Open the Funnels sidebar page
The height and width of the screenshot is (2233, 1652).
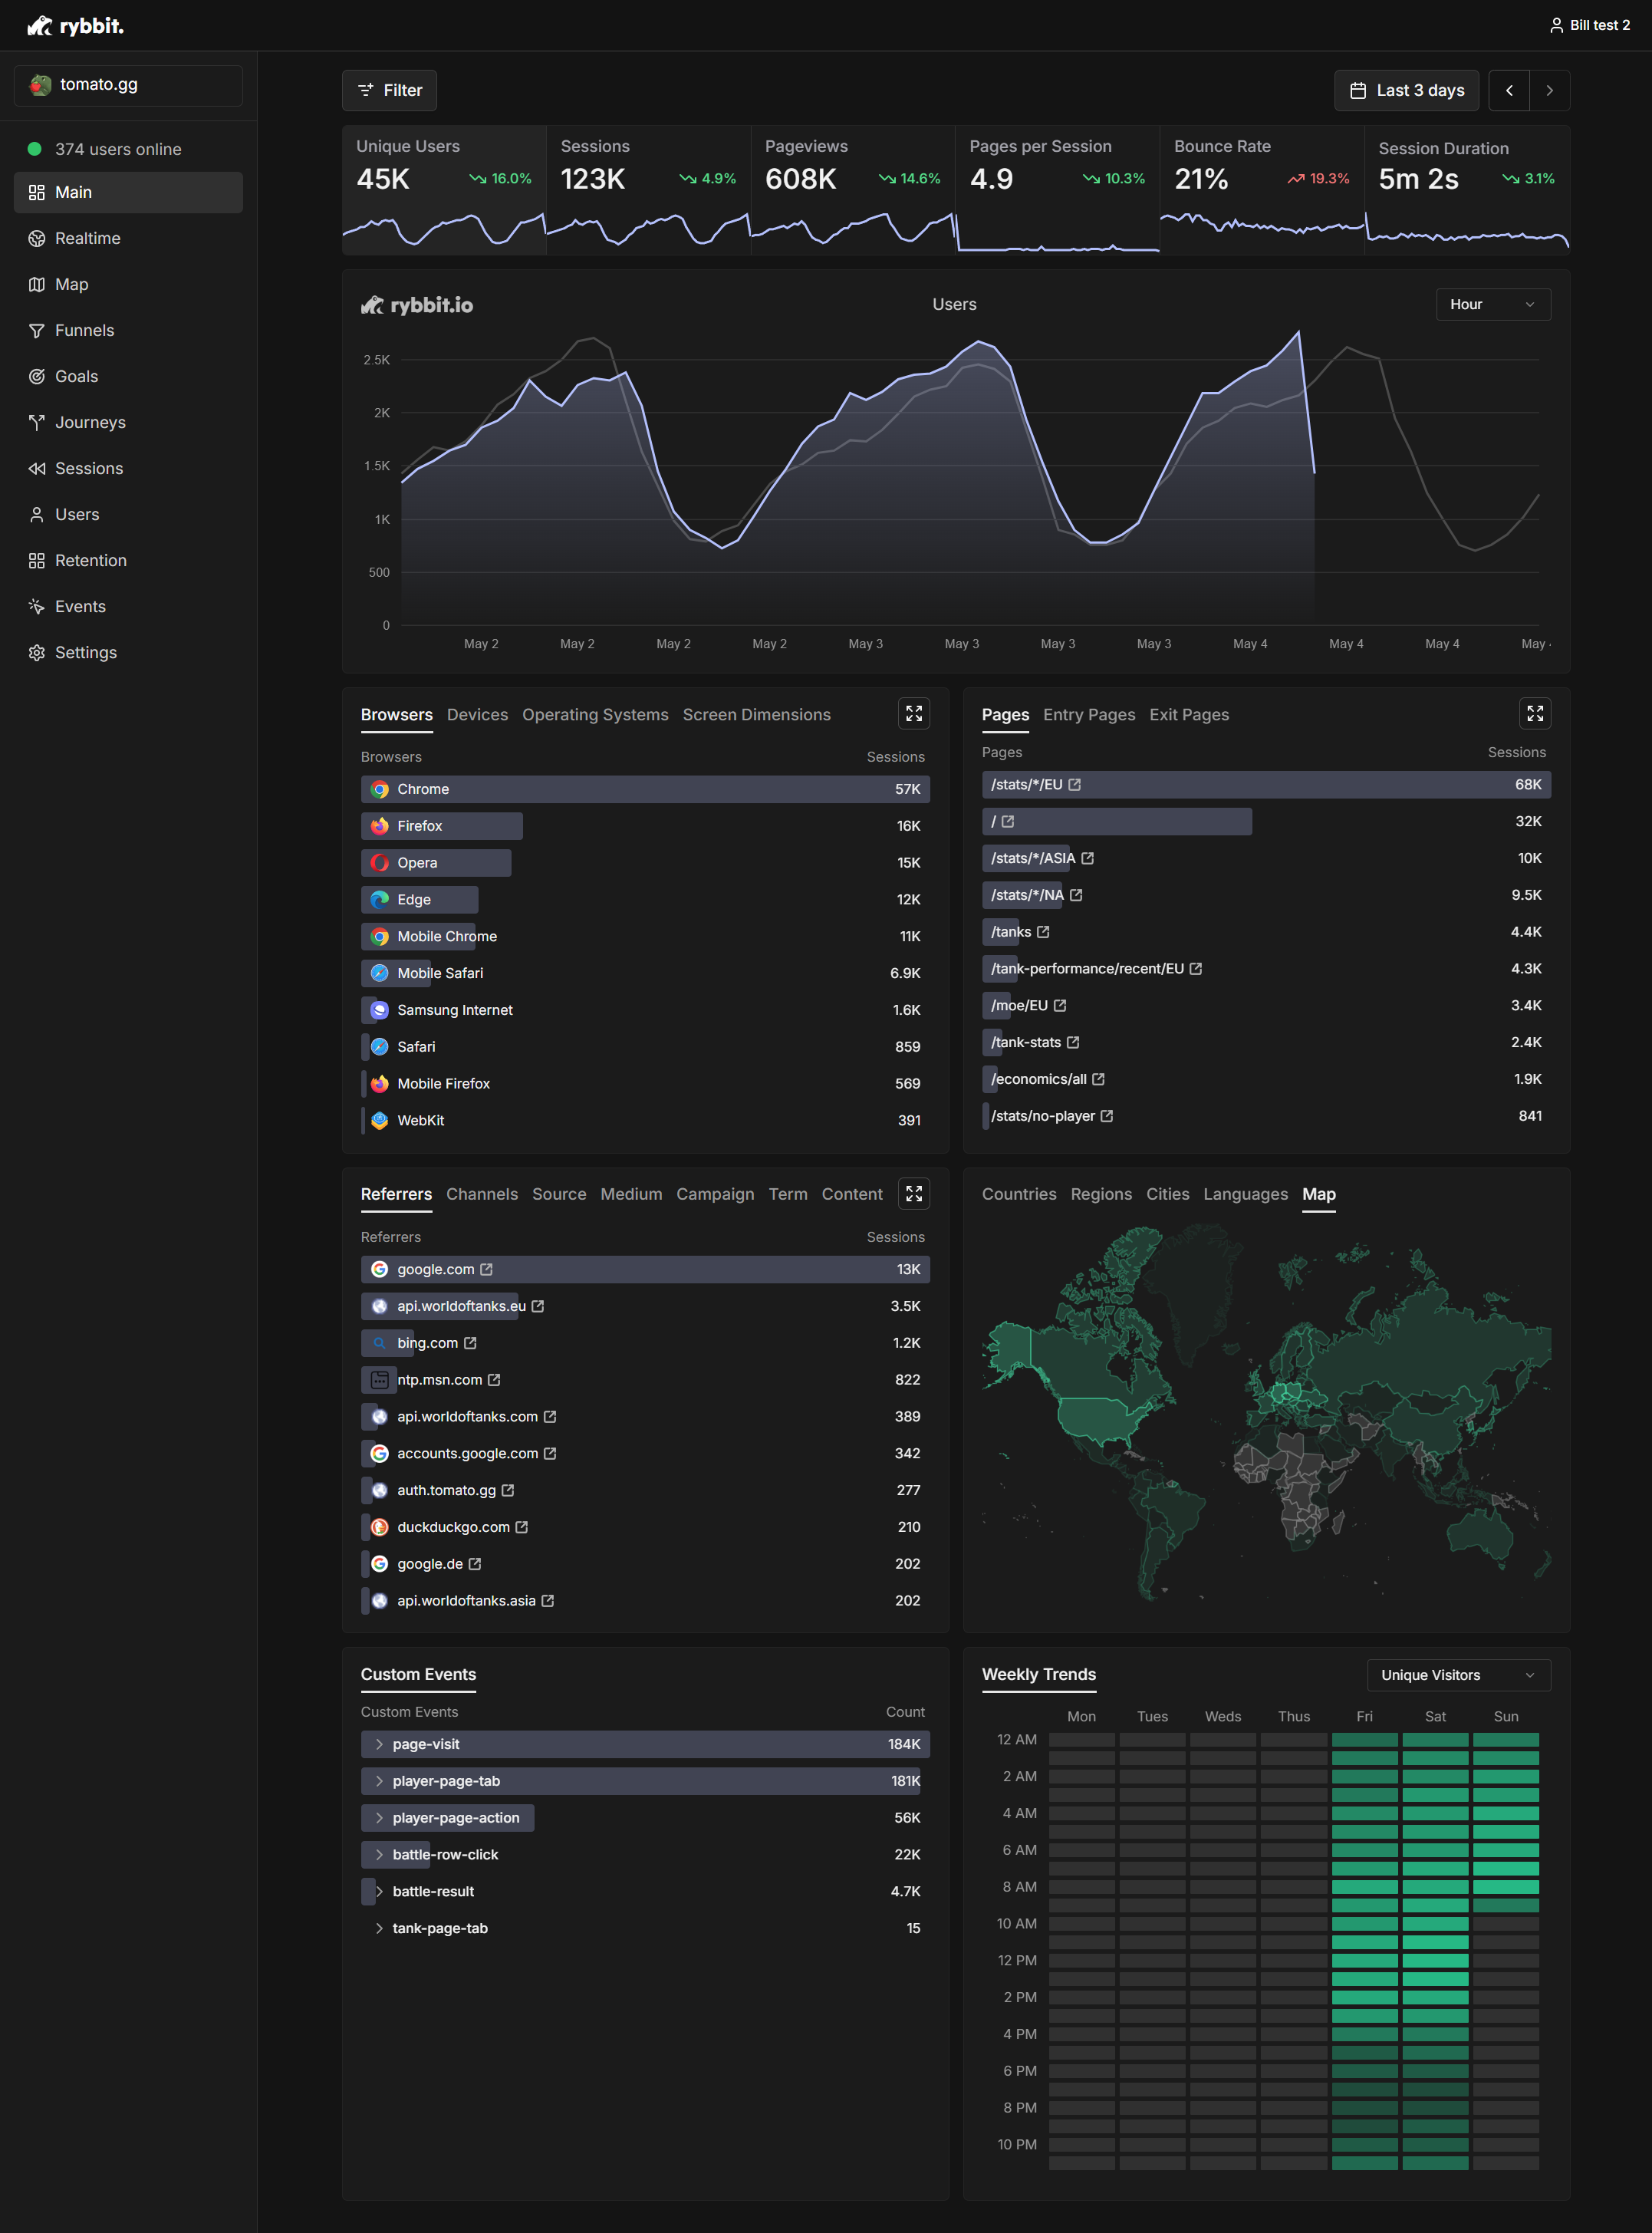[x=84, y=330]
